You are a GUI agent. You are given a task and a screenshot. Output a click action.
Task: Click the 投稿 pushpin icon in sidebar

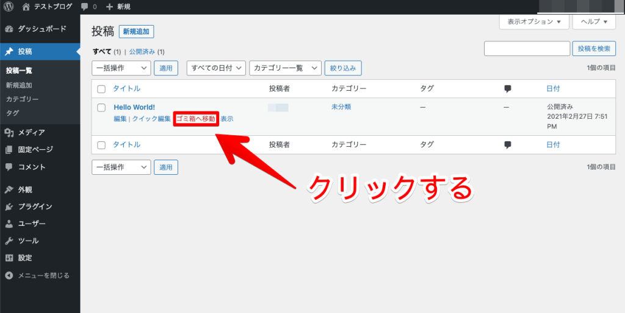tap(9, 51)
